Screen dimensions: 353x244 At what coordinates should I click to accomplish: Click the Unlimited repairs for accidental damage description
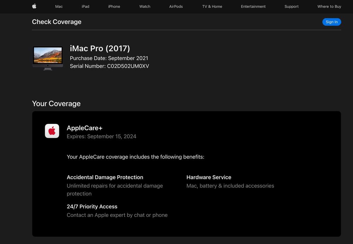tap(115, 190)
